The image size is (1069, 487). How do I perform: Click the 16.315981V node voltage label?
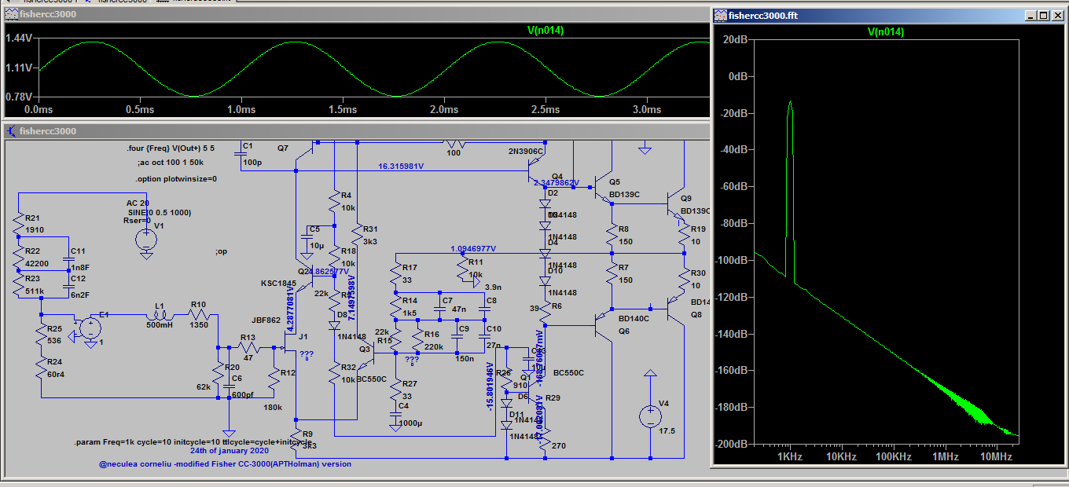coord(401,167)
